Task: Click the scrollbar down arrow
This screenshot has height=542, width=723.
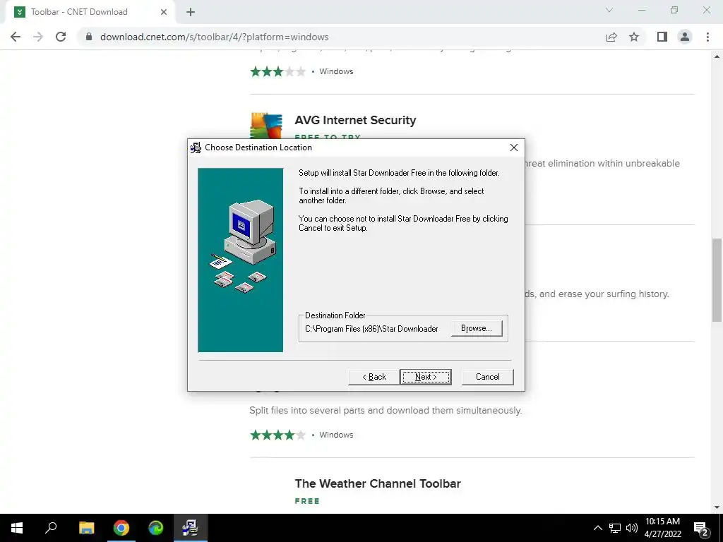Action: pos(717,507)
